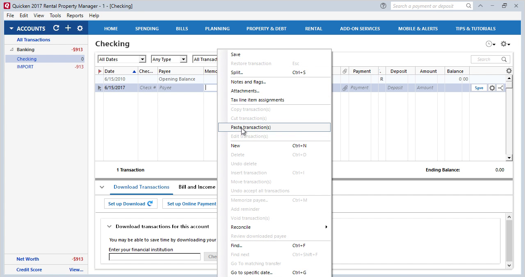Screen dimensions: 525x277
Task: Click the Quicken logo icon
Action: (7, 6)
